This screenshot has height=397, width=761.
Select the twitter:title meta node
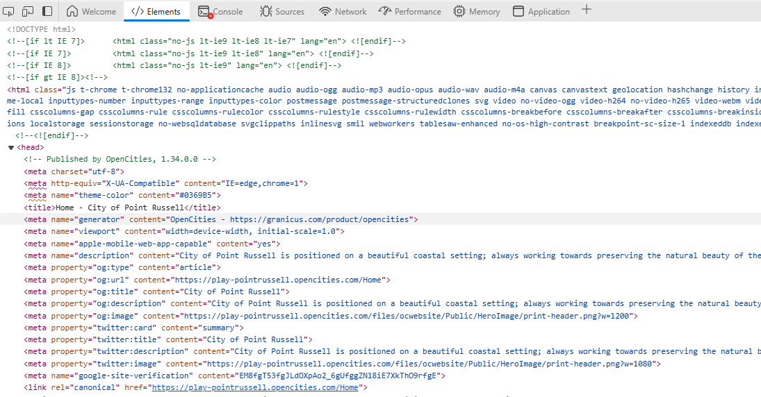(168, 339)
